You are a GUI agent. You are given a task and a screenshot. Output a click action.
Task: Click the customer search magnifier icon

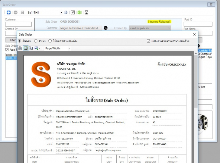point(105,28)
